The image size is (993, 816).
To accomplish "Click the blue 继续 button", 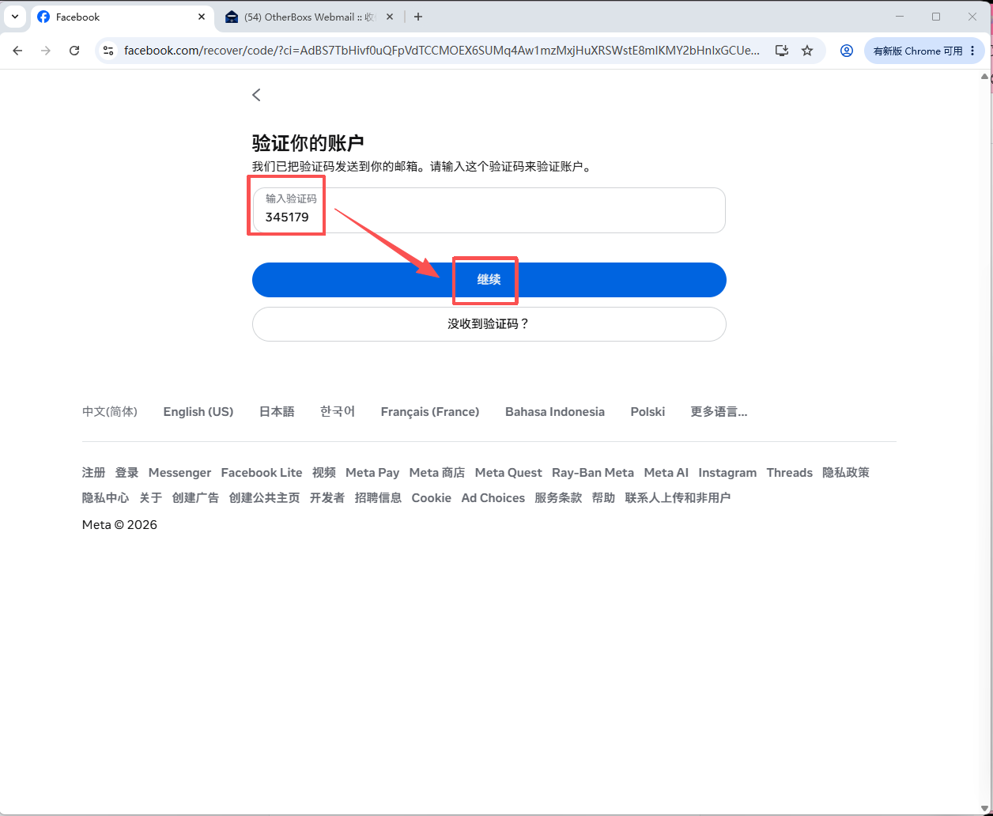I will pyautogui.click(x=489, y=280).
